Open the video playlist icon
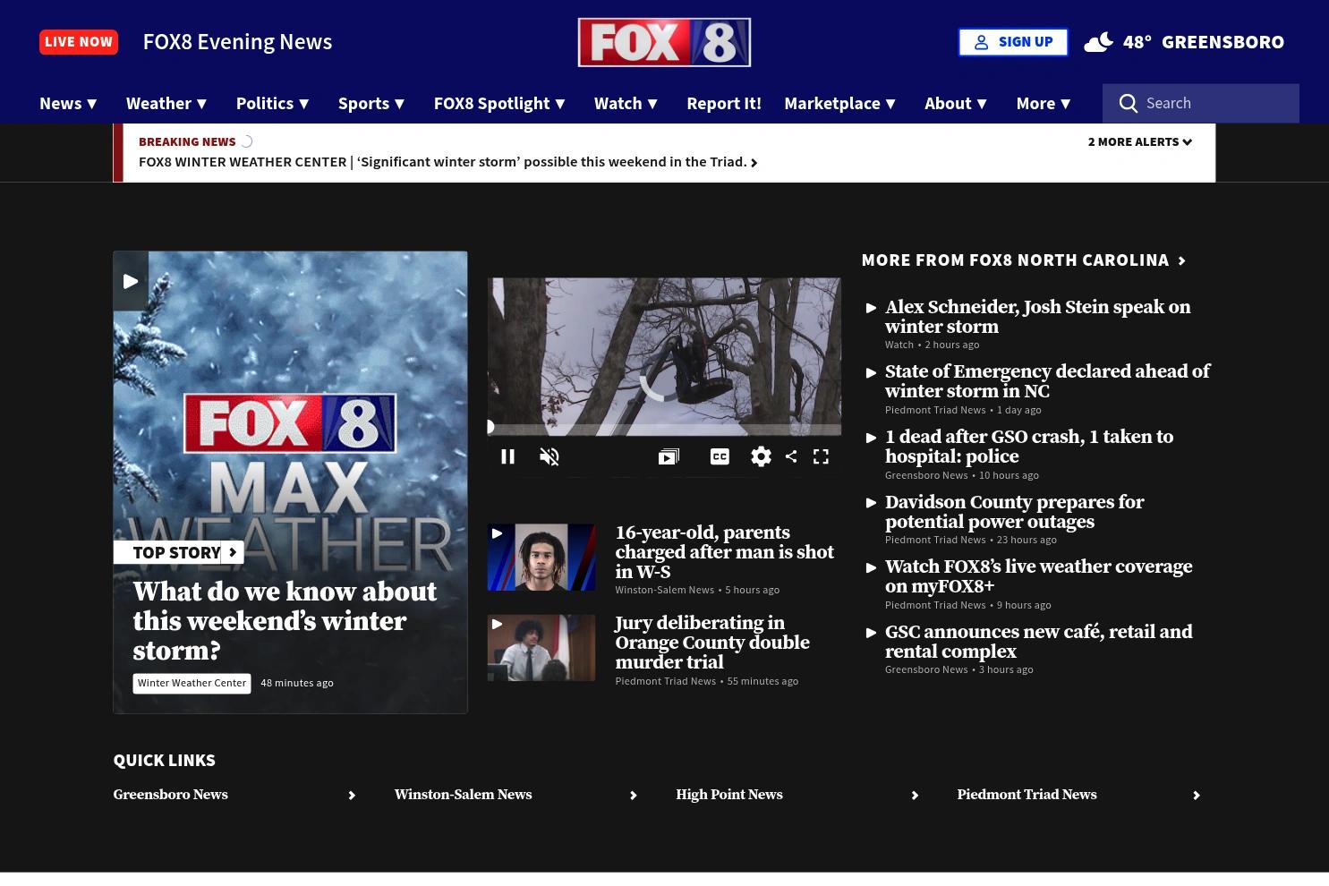This screenshot has height=886, width=1329. pyautogui.click(x=669, y=456)
